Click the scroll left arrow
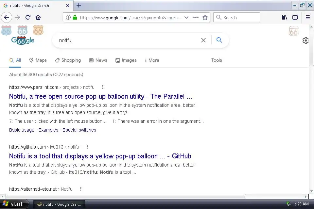Image resolution: width=314 pixels, height=209 pixels. click(3, 197)
